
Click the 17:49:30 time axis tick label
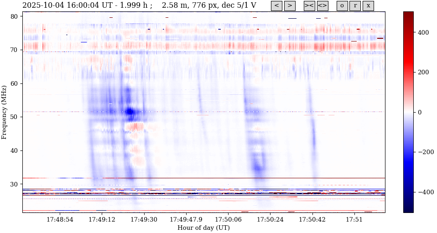(x=144, y=220)
